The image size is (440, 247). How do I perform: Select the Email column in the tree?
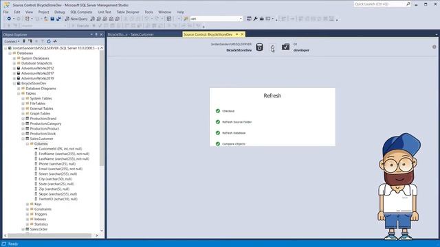(60, 169)
